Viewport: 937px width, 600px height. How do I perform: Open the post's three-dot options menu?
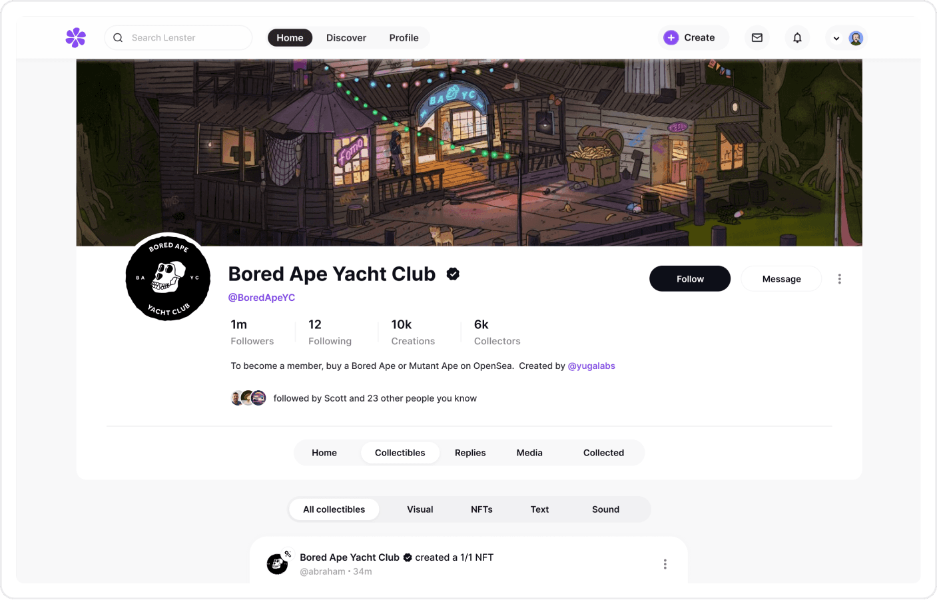[665, 564]
